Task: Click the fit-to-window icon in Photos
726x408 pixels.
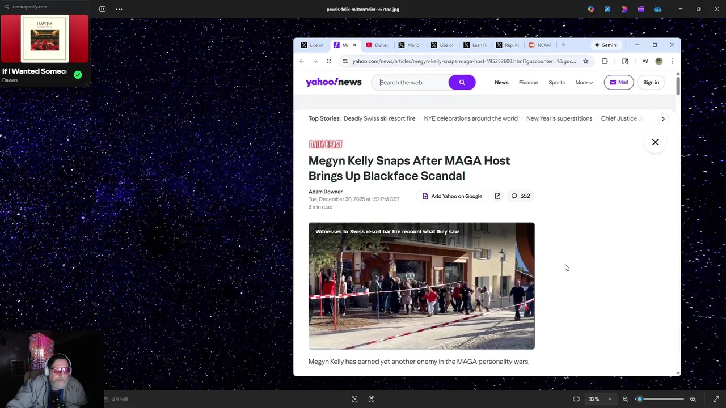Action: [x=576, y=399]
